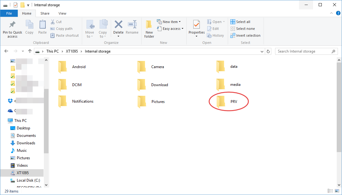
Task: Click the Properties icon in ribbon
Action: tap(196, 25)
